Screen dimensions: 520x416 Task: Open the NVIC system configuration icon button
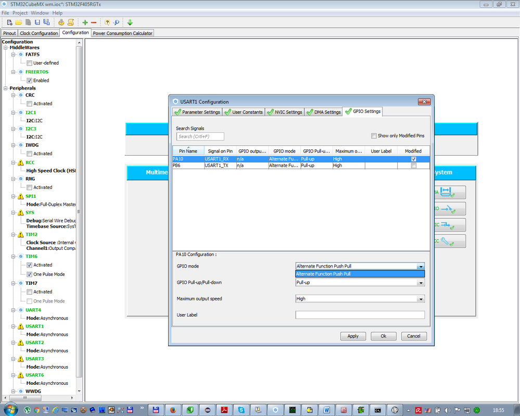[x=450, y=225]
